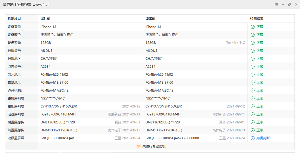Click the factory Bluetooth address FC:4E:A4:26:41:02
Image resolution: width=300 pixels, height=153 pixels.
(54, 74)
